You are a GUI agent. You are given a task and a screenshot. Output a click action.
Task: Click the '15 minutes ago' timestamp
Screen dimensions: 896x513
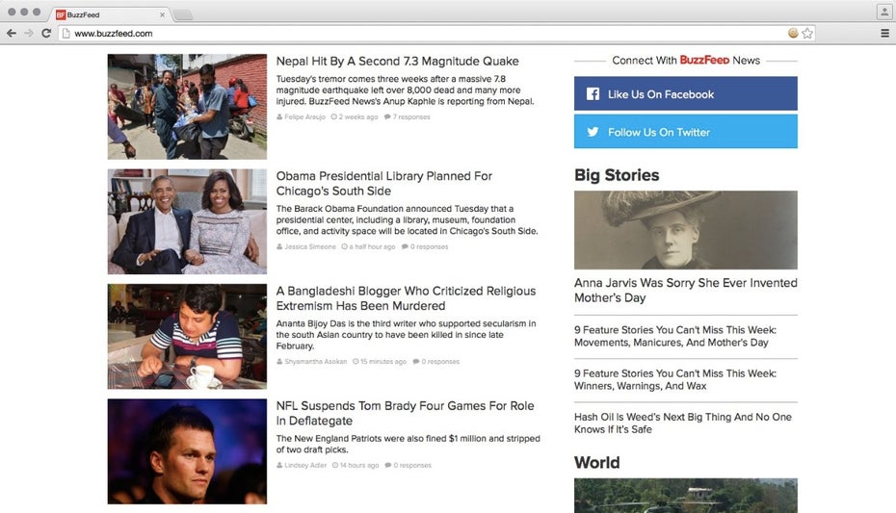(x=380, y=361)
